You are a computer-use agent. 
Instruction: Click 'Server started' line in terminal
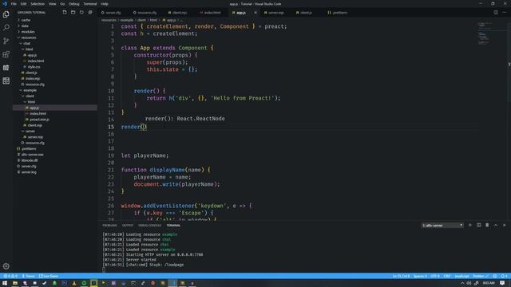tap(141, 260)
